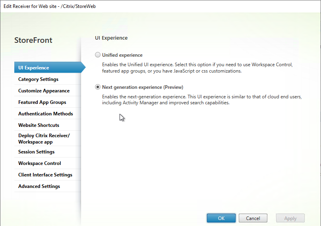
Task: Confirm changes with the OK button
Action: click(221, 218)
